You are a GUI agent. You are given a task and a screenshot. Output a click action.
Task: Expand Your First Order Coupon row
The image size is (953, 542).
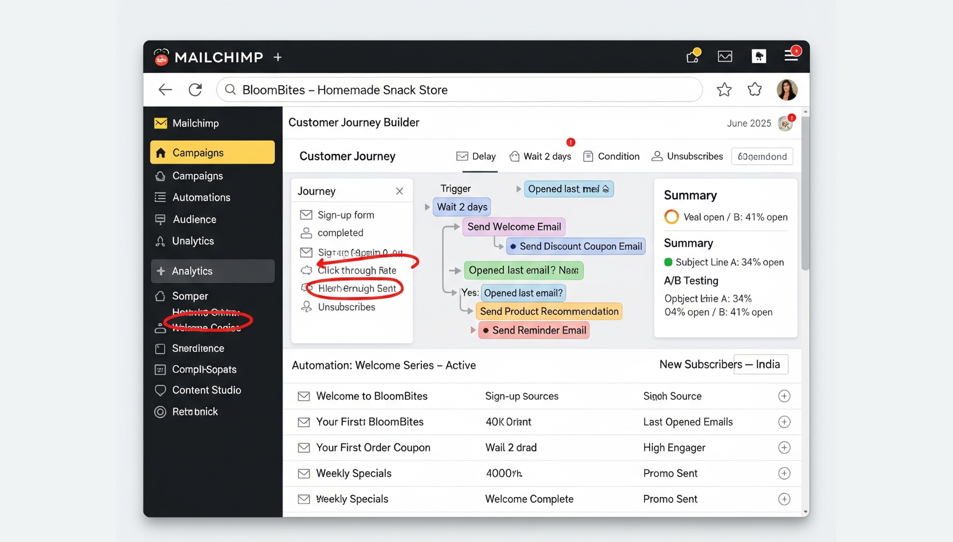click(x=784, y=448)
